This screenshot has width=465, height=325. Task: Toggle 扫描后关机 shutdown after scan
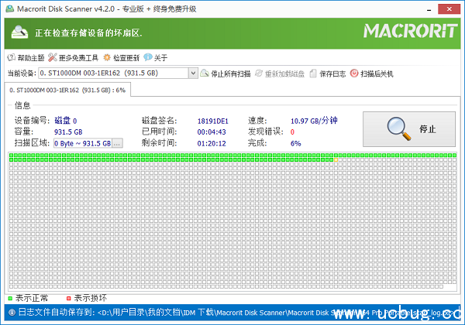point(371,74)
